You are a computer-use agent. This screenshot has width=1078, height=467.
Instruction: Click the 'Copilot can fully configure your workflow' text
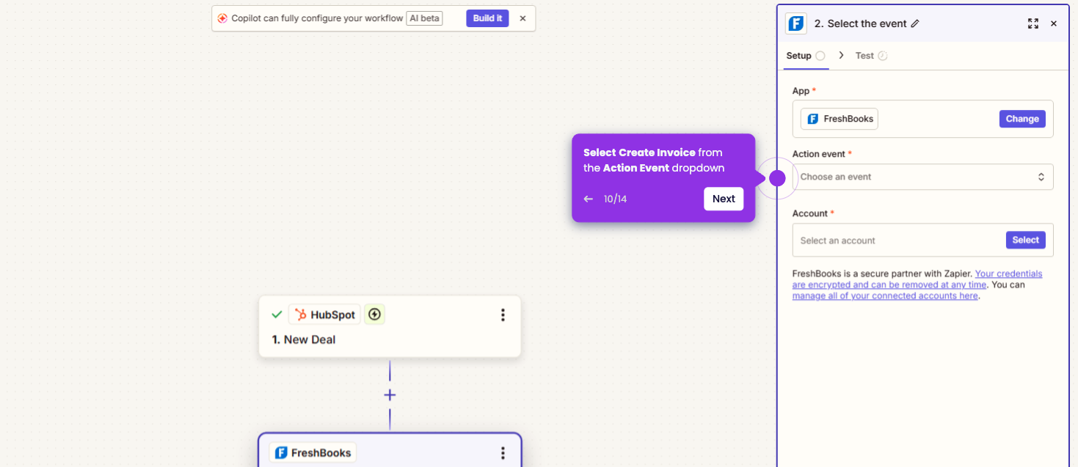point(317,18)
